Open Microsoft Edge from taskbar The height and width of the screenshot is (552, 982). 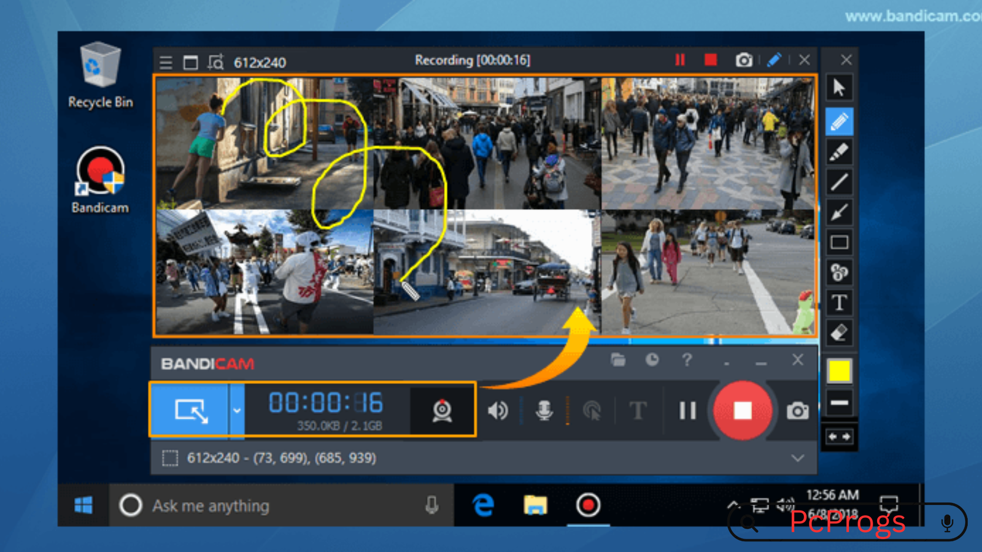click(483, 505)
